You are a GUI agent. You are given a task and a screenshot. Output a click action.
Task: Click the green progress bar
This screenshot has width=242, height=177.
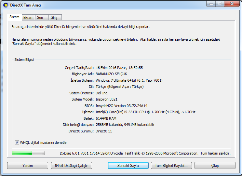pyautogui.click(x=28, y=153)
